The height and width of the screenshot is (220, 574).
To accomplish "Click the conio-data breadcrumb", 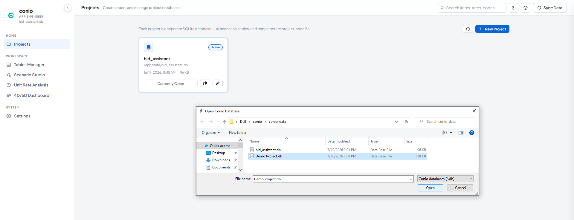I will (277, 122).
